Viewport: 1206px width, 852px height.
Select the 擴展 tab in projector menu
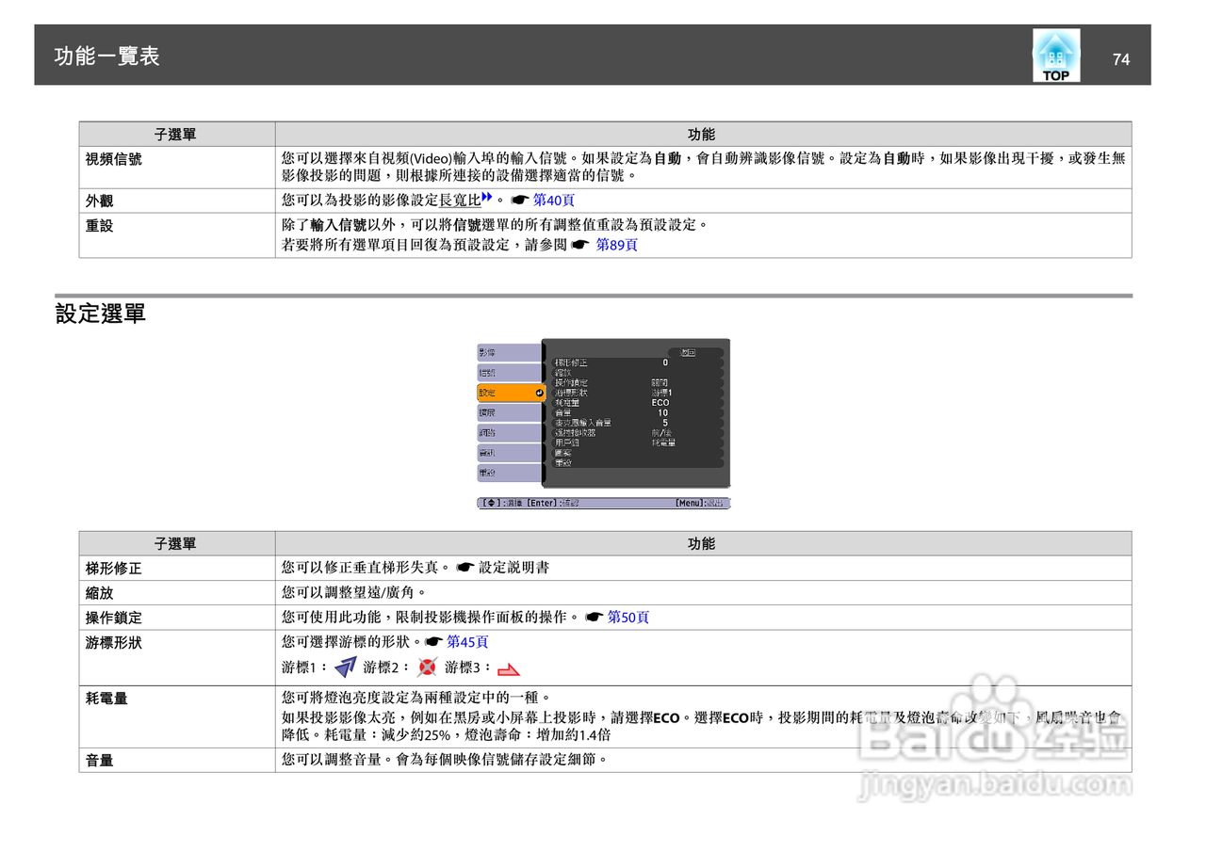point(509,412)
